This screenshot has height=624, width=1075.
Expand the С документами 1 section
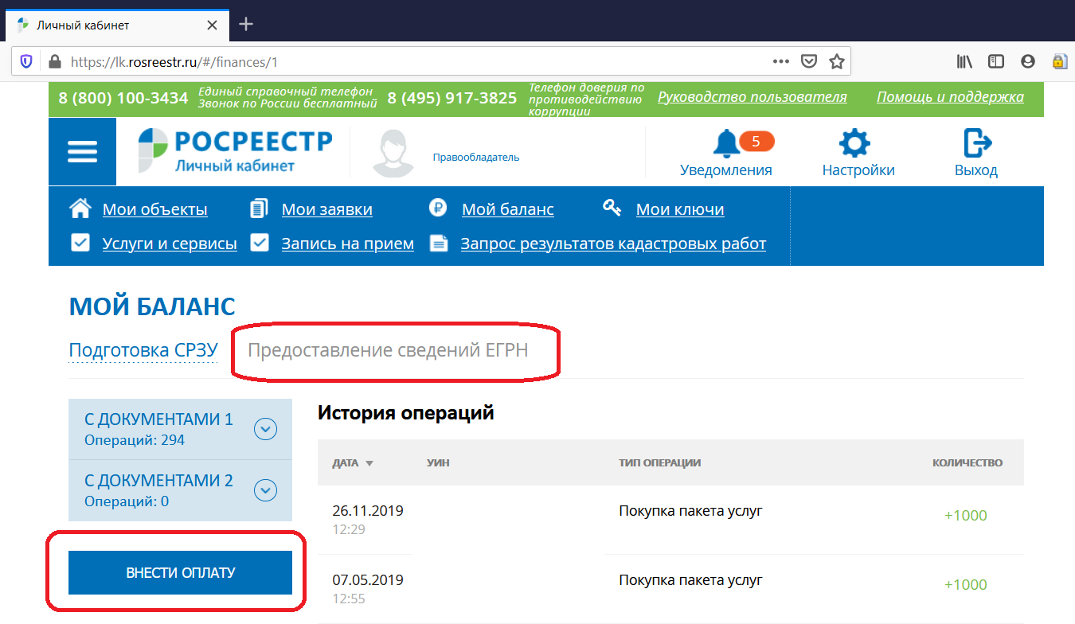265,429
